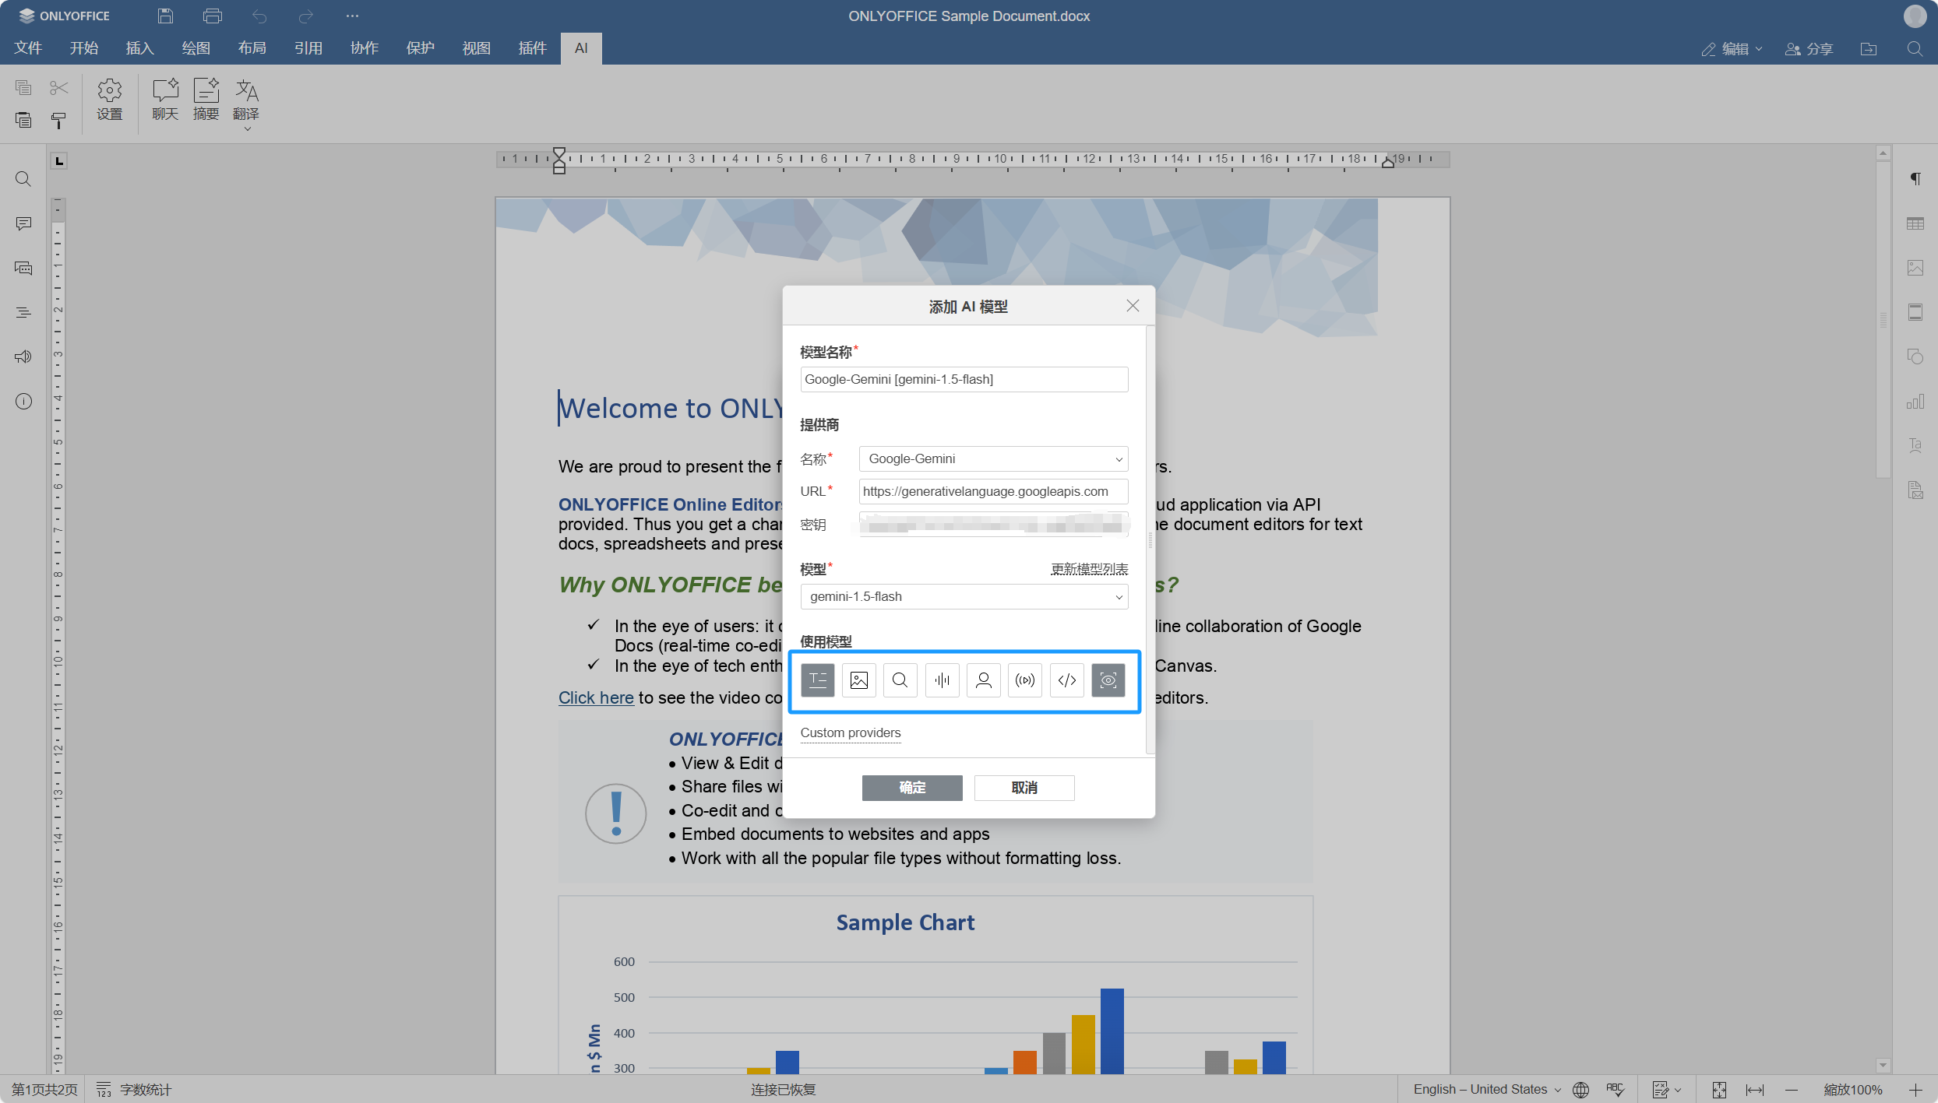Open the 文件 (file) menu

(x=28, y=48)
